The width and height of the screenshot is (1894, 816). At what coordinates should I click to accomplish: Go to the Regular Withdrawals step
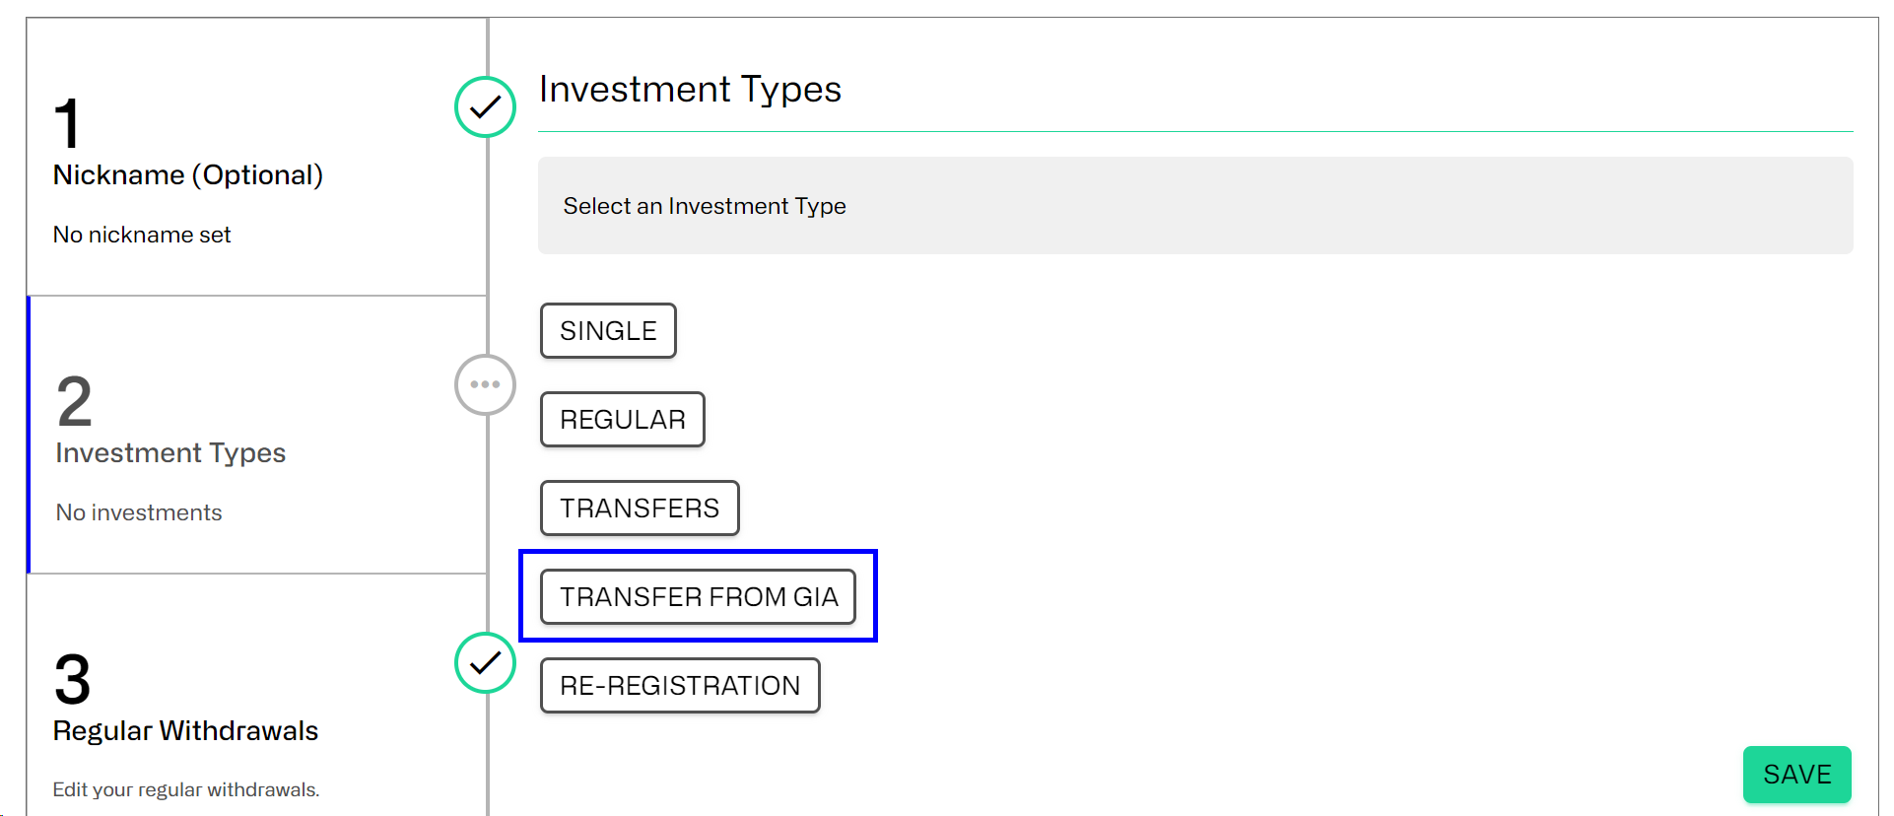pyautogui.click(x=256, y=696)
